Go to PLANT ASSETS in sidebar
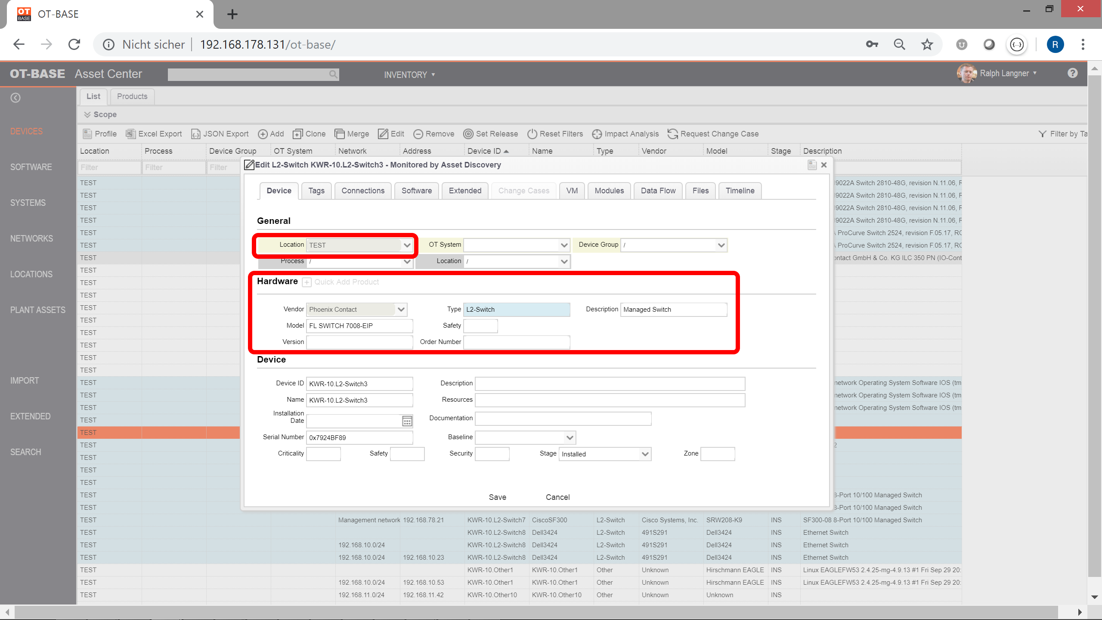The width and height of the screenshot is (1102, 620). click(38, 310)
